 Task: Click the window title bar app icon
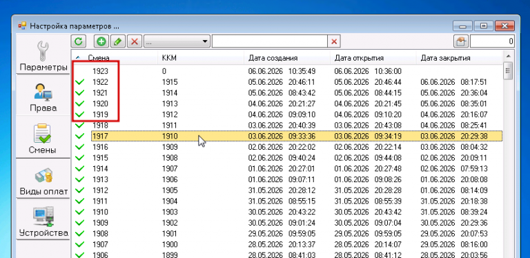tap(22, 26)
